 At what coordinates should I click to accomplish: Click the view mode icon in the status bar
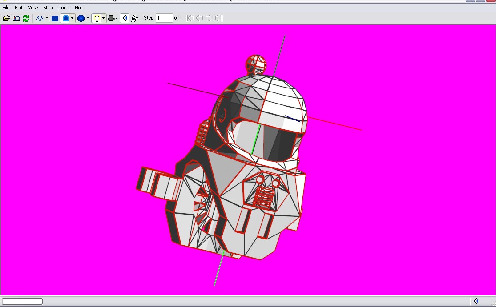476,301
